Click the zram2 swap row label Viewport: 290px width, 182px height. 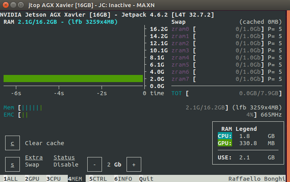tap(180, 44)
